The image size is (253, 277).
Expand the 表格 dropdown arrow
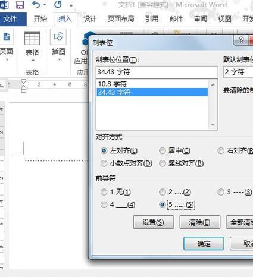point(33,61)
